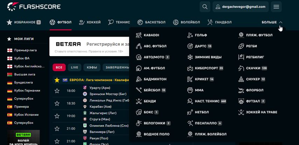
Task: Open the Волейбол sport tab
Action: click(x=187, y=22)
